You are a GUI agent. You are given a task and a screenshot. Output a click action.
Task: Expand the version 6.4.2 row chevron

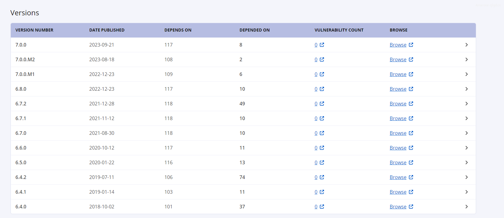click(x=466, y=177)
